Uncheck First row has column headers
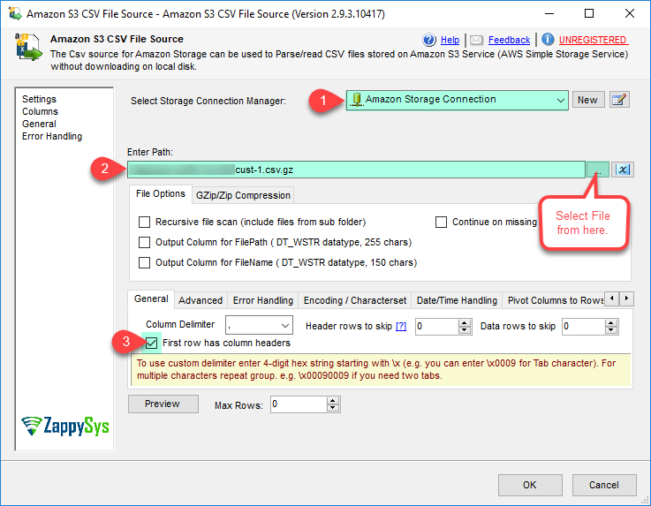 point(152,343)
